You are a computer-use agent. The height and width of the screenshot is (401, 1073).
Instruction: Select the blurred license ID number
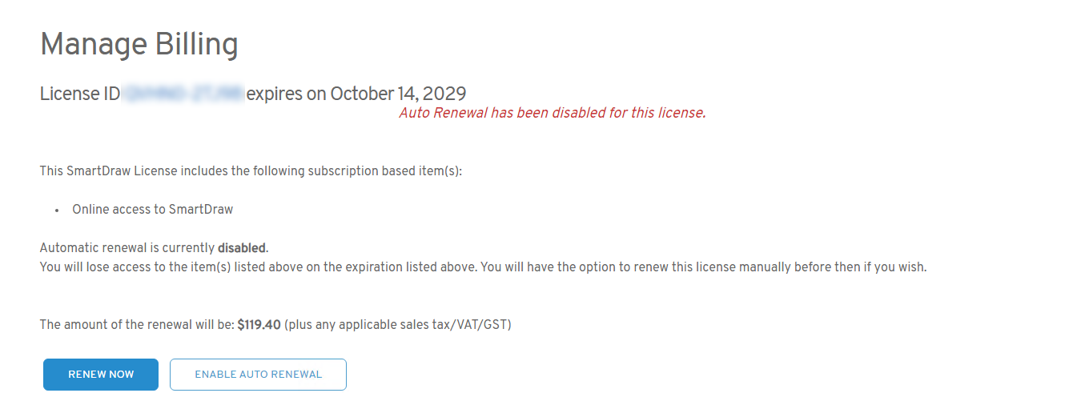183,94
